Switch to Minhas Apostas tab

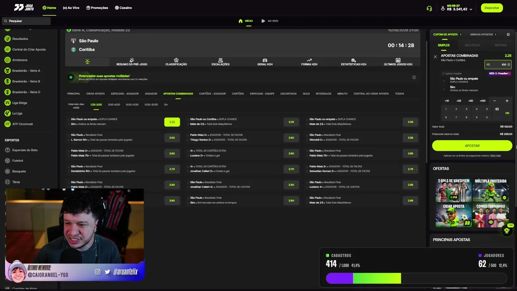point(483,34)
